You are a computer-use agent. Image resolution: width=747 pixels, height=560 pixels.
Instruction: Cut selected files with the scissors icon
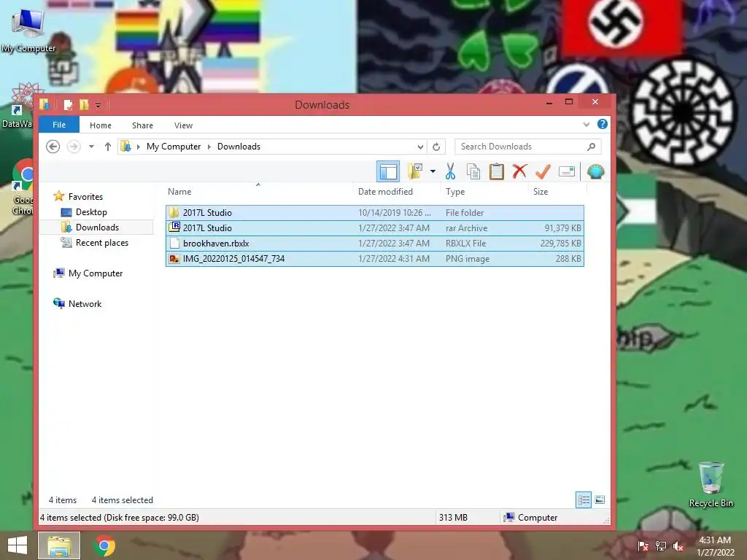[x=450, y=171]
